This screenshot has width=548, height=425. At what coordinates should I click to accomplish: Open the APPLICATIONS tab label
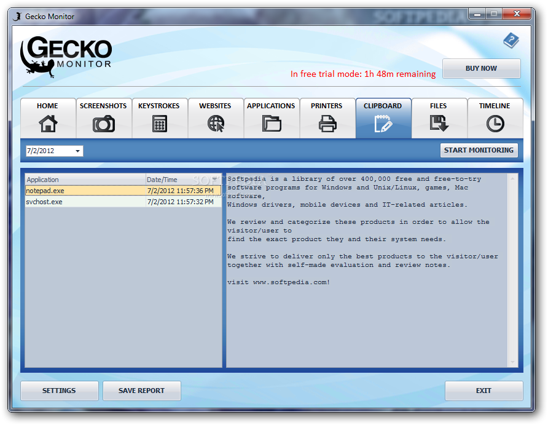point(271,106)
